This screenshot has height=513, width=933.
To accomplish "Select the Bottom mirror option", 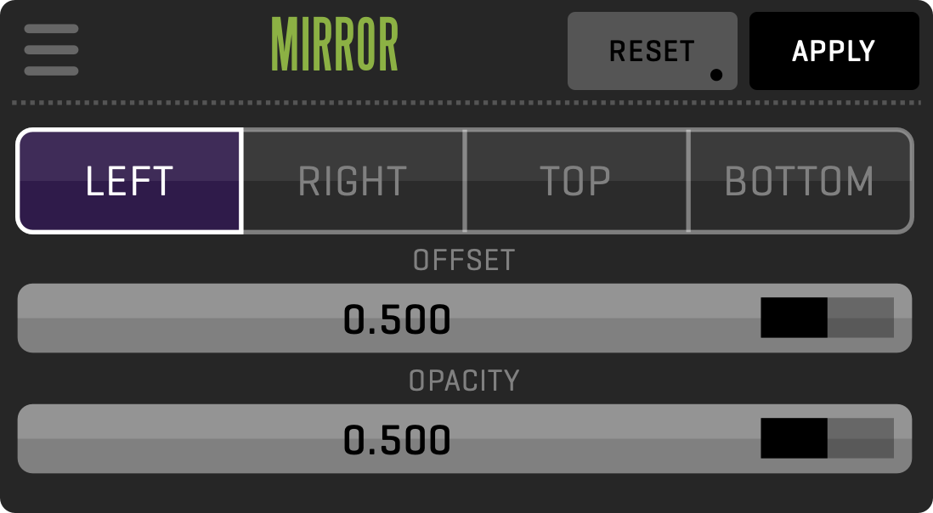I will click(x=800, y=181).
